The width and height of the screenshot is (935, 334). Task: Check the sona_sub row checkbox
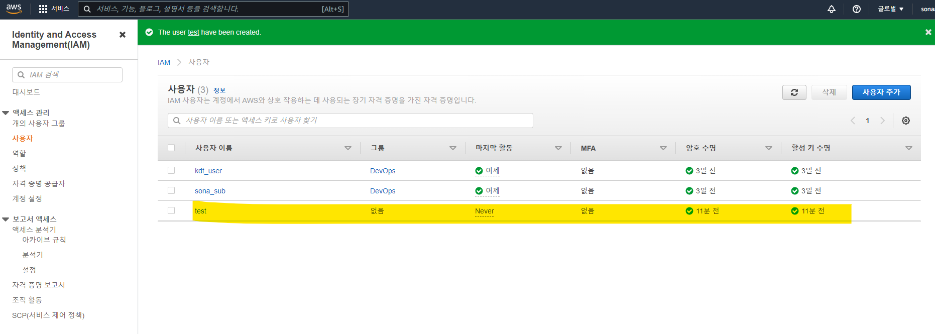point(171,190)
